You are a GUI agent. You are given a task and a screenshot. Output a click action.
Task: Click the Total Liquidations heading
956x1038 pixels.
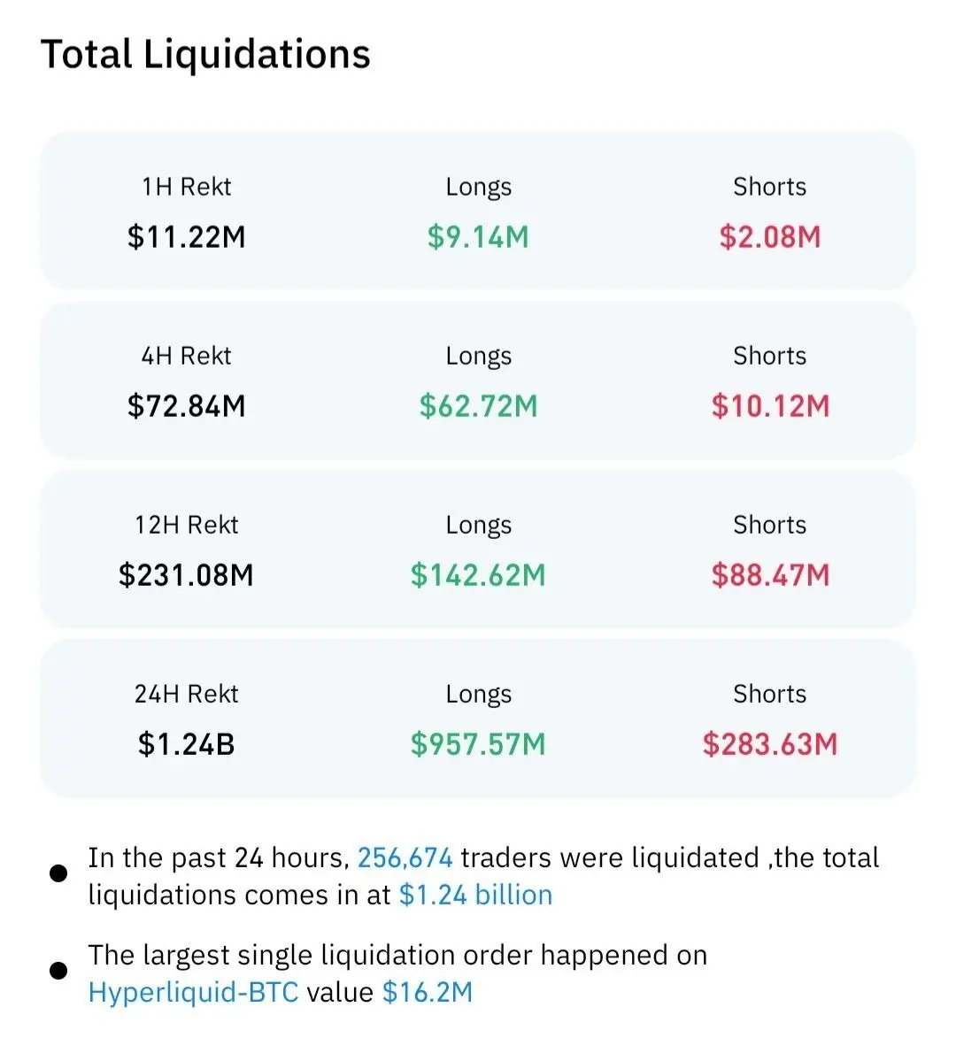point(205,55)
